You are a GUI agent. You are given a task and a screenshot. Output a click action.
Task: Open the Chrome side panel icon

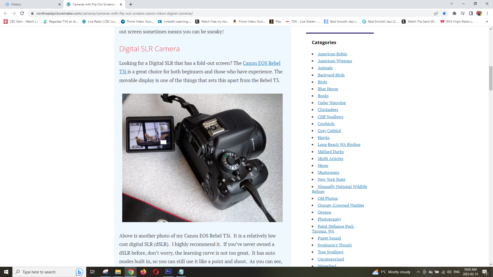pyautogui.click(x=471, y=13)
